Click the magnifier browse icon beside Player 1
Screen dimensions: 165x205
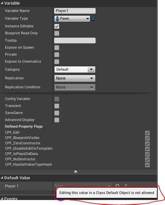pyautogui.click(x=117, y=185)
